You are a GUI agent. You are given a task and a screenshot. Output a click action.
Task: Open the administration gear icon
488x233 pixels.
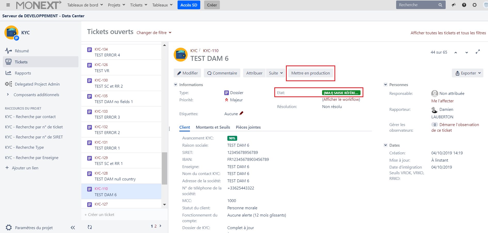click(474, 5)
